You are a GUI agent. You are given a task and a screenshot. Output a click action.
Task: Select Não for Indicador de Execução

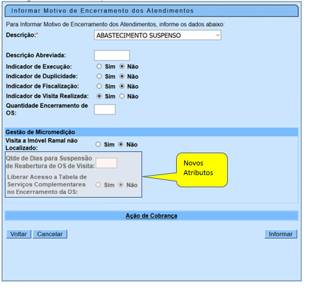click(122, 66)
